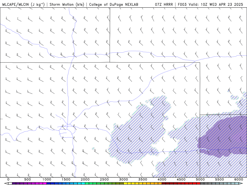Screen dimensions: 247x185
Task: Click the left arrow tip of the colorbar
Action: coord(6,183)
